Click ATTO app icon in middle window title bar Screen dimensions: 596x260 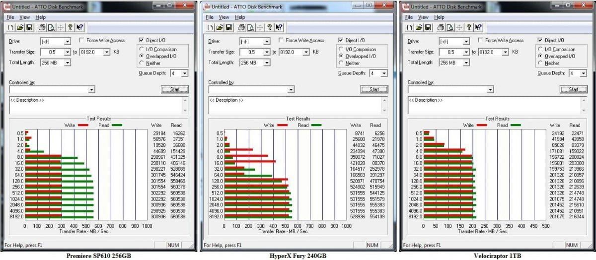(x=206, y=6)
